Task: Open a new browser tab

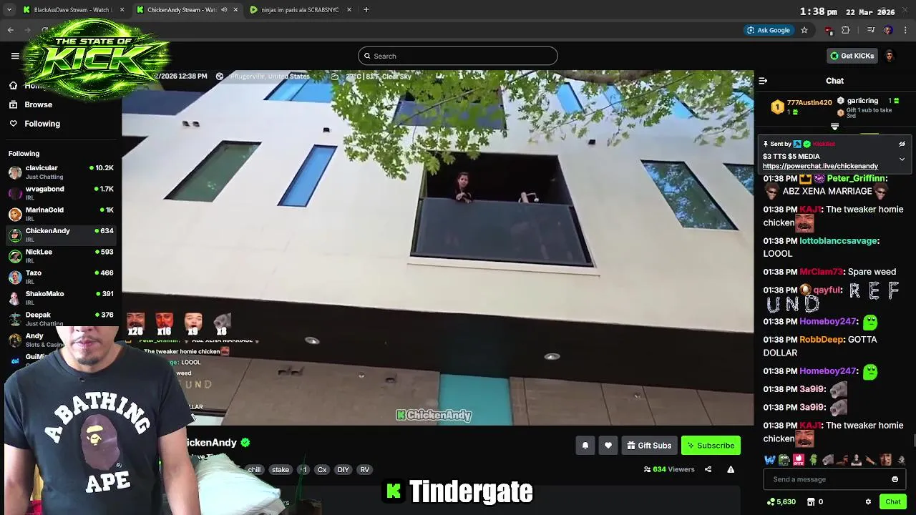Action: pyautogui.click(x=366, y=10)
